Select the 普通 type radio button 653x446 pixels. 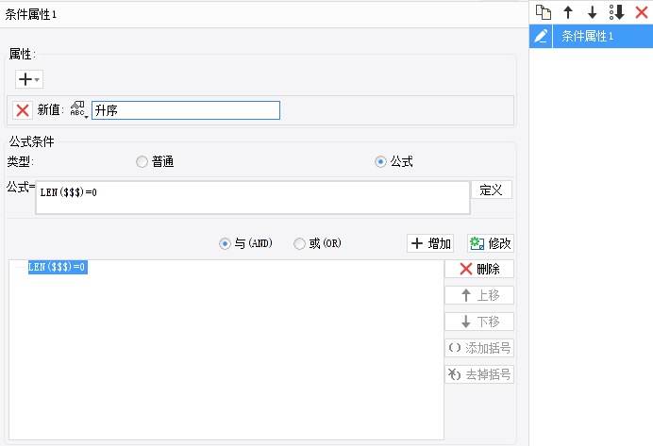tap(142, 161)
